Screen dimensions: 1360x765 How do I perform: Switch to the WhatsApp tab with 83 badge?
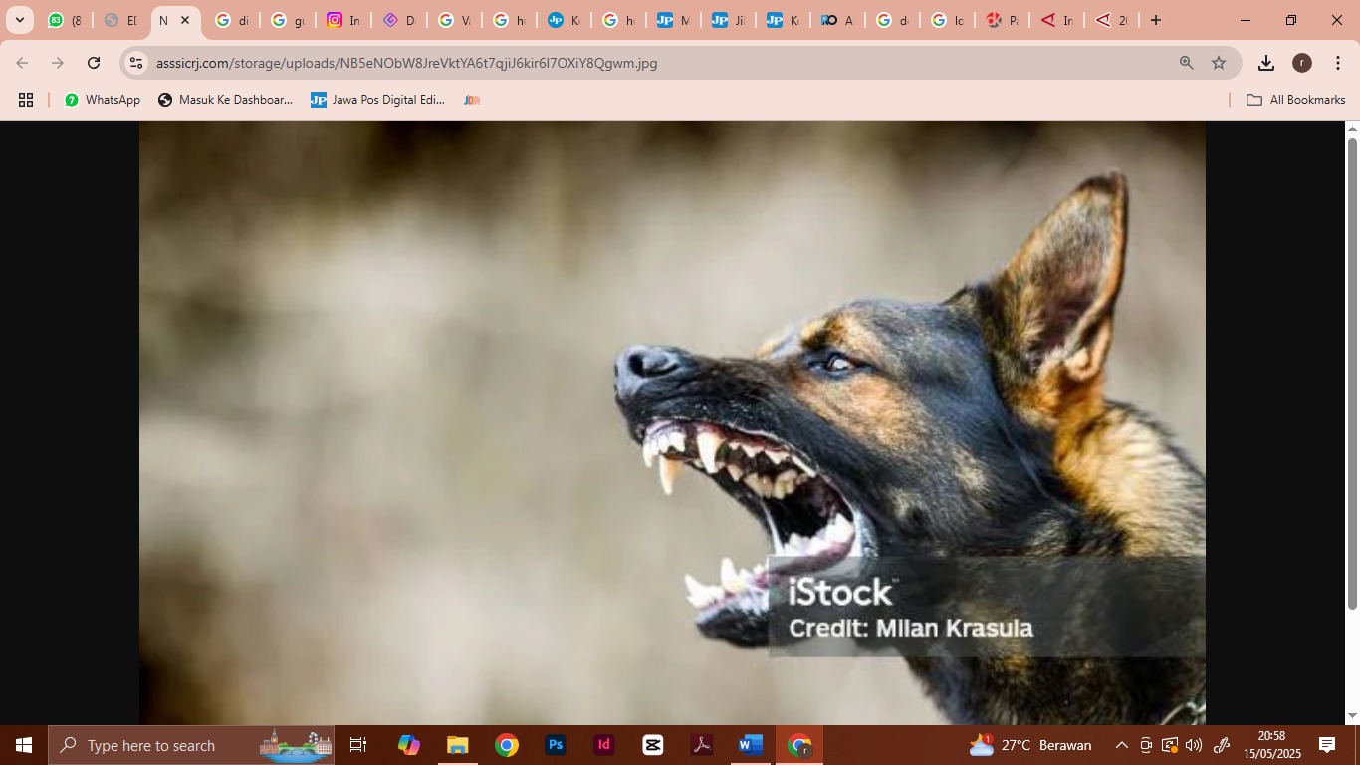coord(65,20)
